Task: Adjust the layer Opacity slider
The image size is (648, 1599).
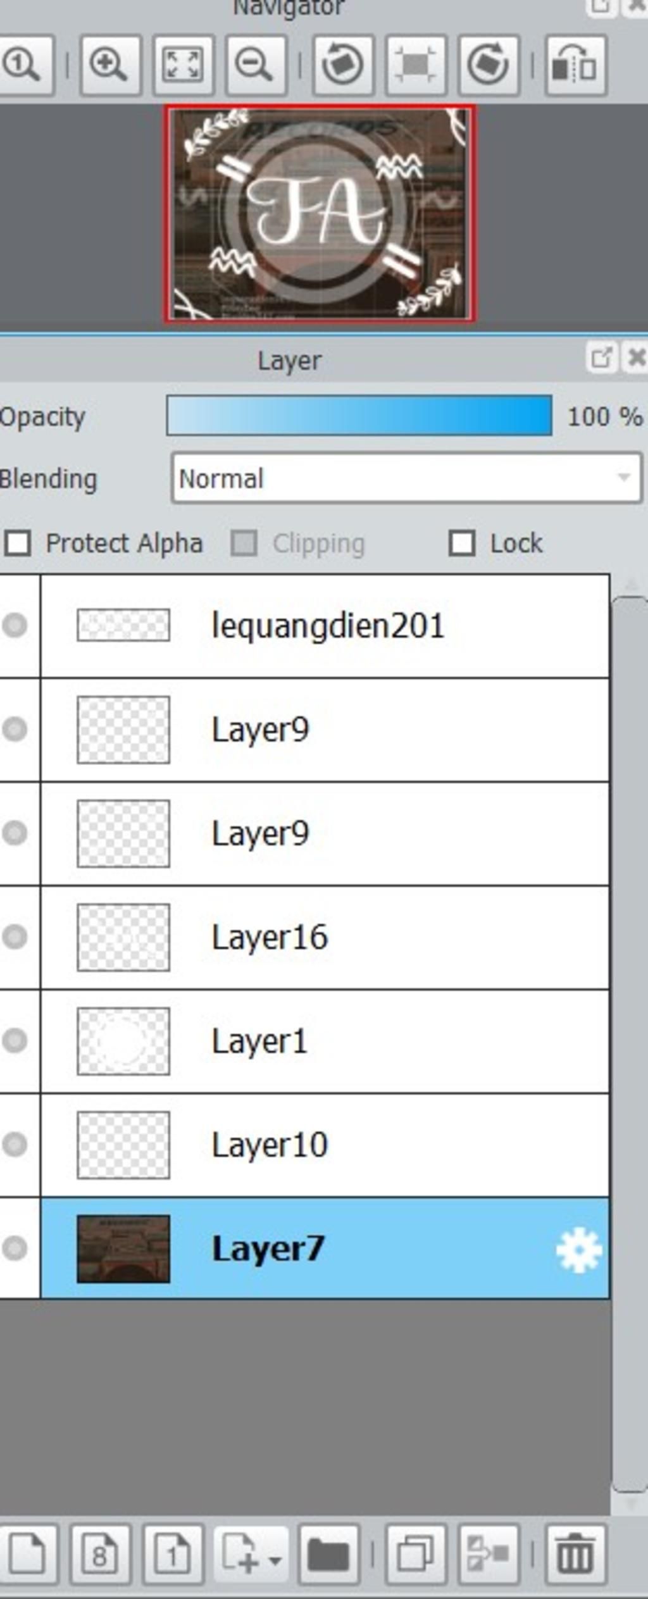Action: (x=359, y=416)
